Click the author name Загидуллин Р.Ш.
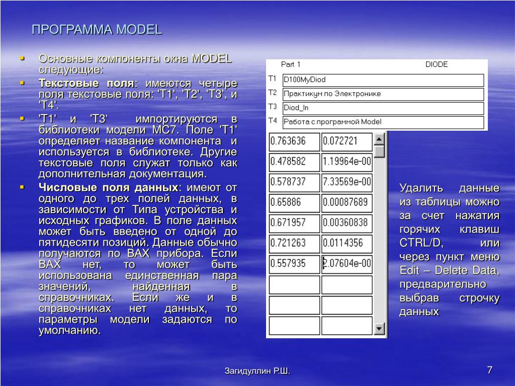The image size is (515, 386). coord(257,371)
